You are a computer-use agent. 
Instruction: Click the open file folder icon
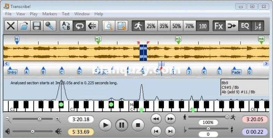[x=24, y=26]
